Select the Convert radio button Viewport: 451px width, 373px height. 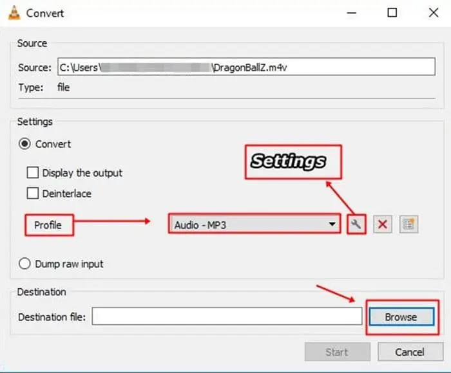click(x=26, y=144)
